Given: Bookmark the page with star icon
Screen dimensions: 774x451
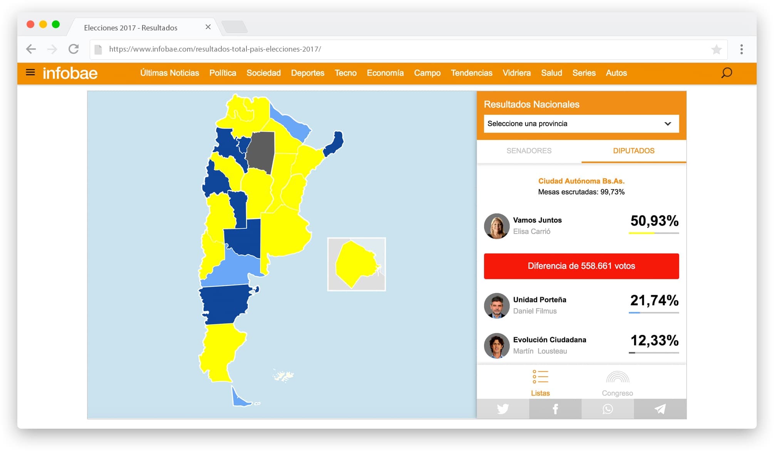Looking at the screenshot, I should point(716,49).
